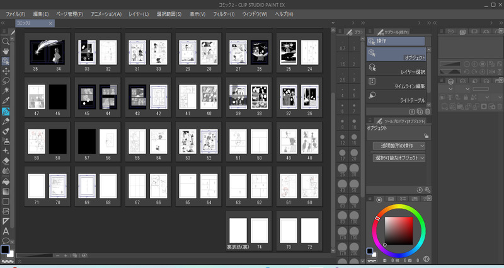The height and width of the screenshot is (268, 504).
Task: Select the Gradient tool
Action: coord(6,192)
